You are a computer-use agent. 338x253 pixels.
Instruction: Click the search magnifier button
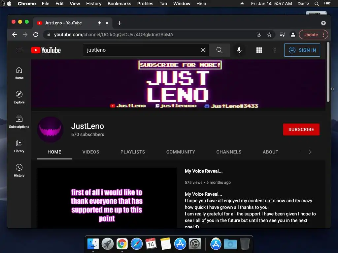click(x=219, y=50)
